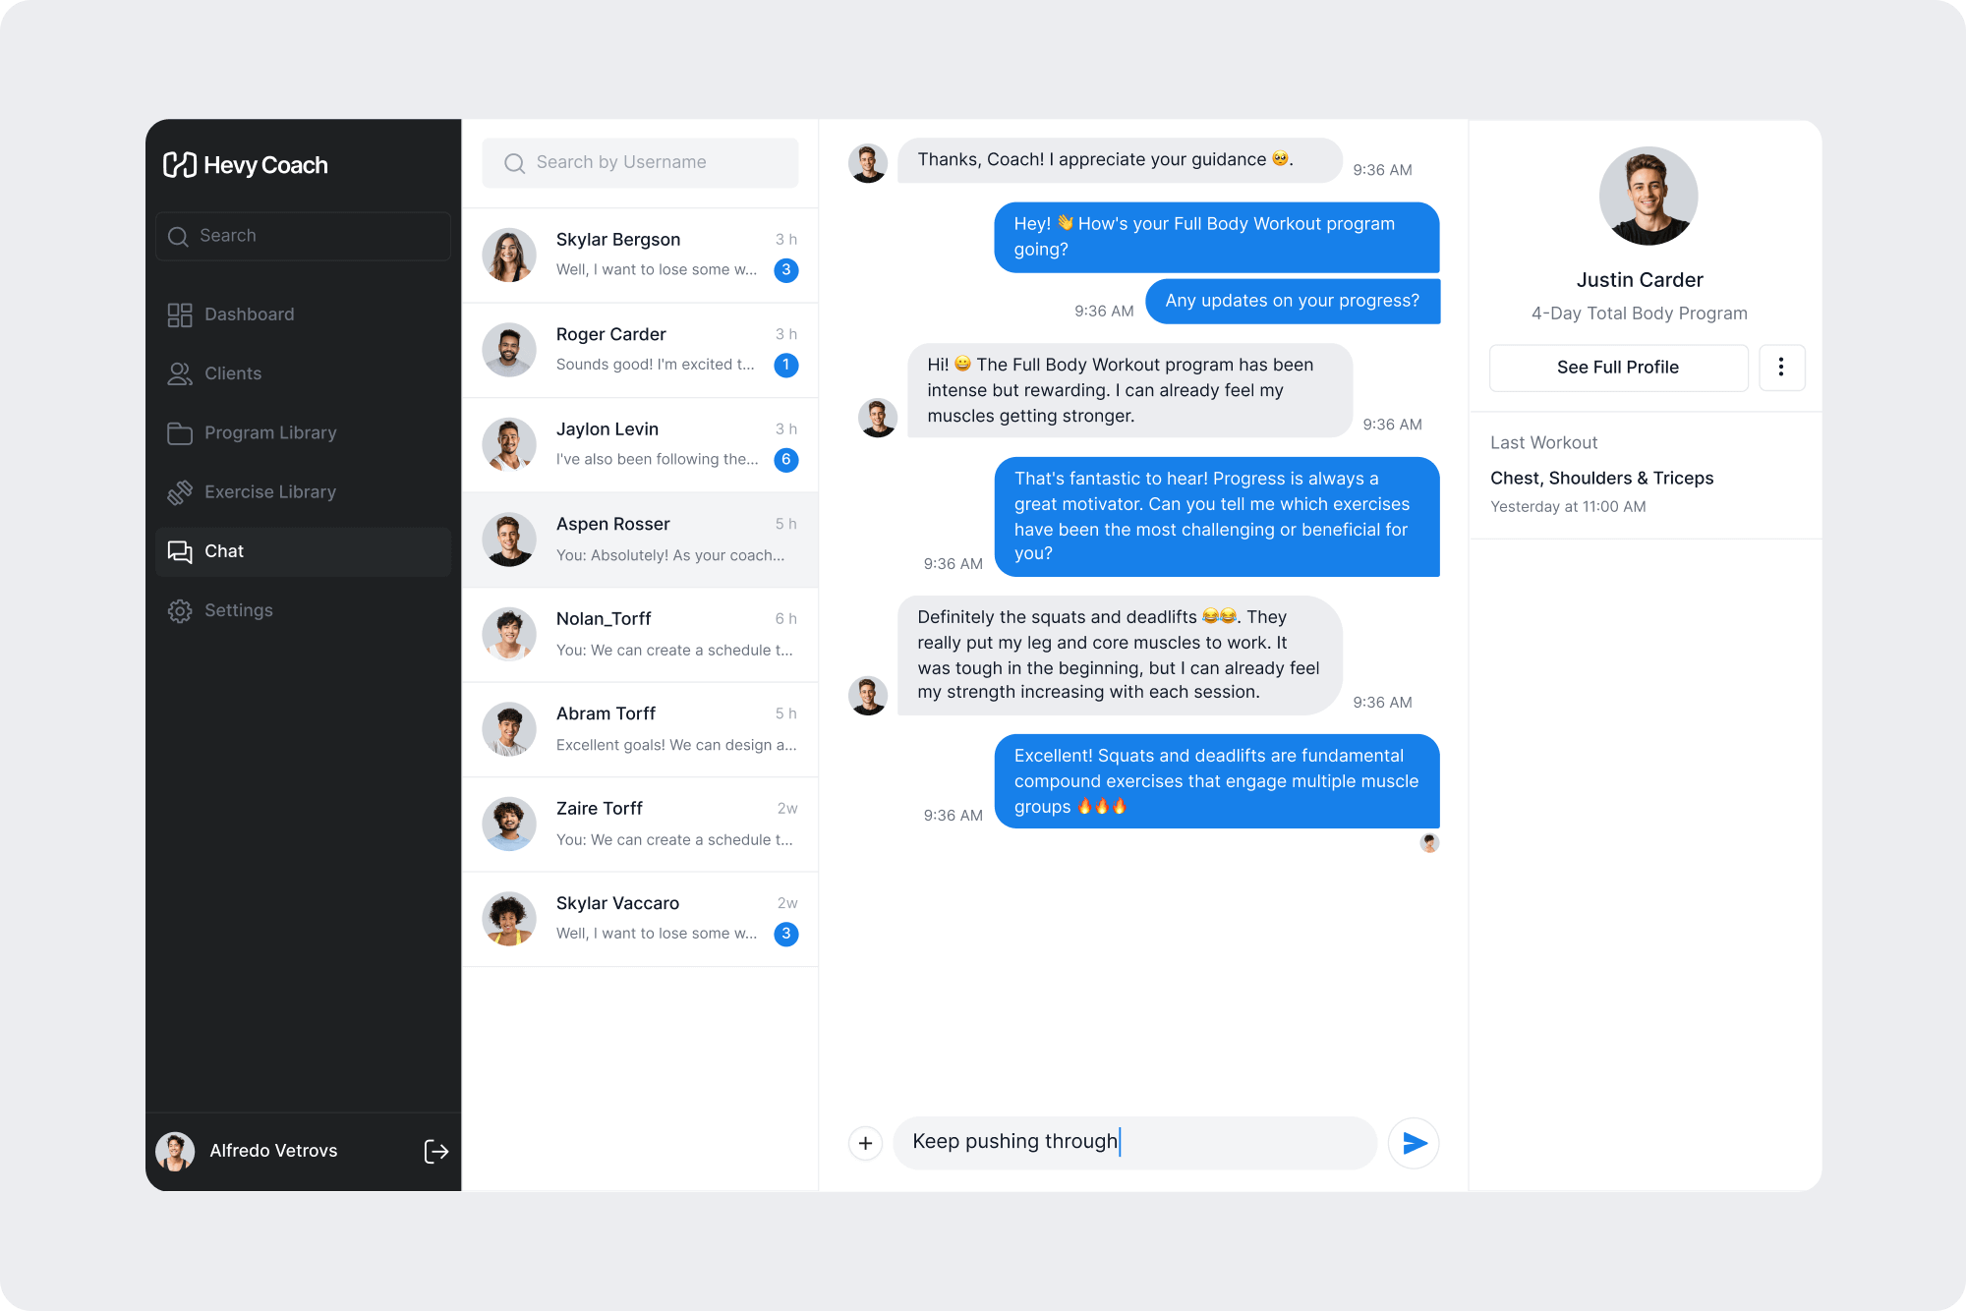Focus the Search by Username field
This screenshot has height=1311, width=1966.
[640, 162]
